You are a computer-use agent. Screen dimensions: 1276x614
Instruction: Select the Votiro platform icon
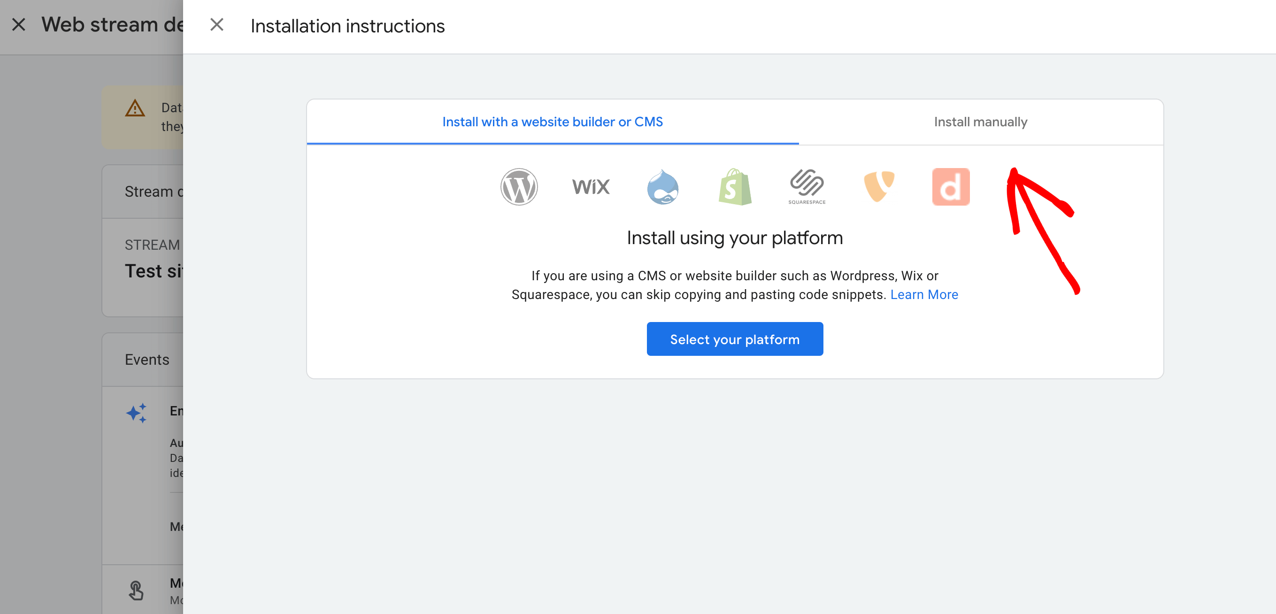[879, 185]
